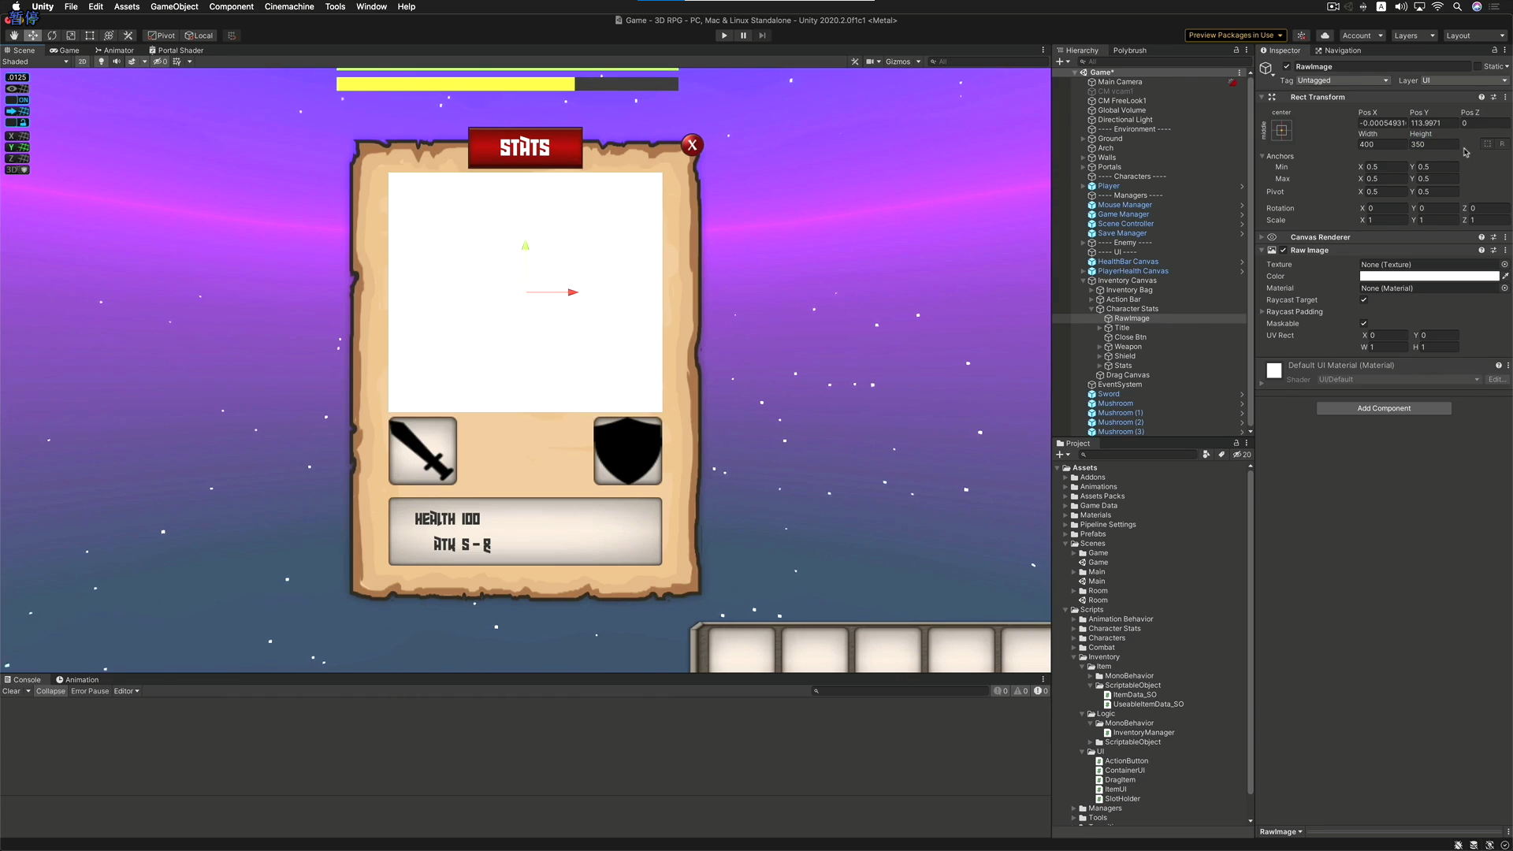
Task: Select the Rotate tool
Action: (52, 35)
